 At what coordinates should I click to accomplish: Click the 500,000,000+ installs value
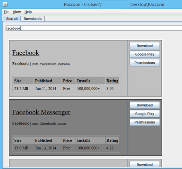(x=88, y=89)
